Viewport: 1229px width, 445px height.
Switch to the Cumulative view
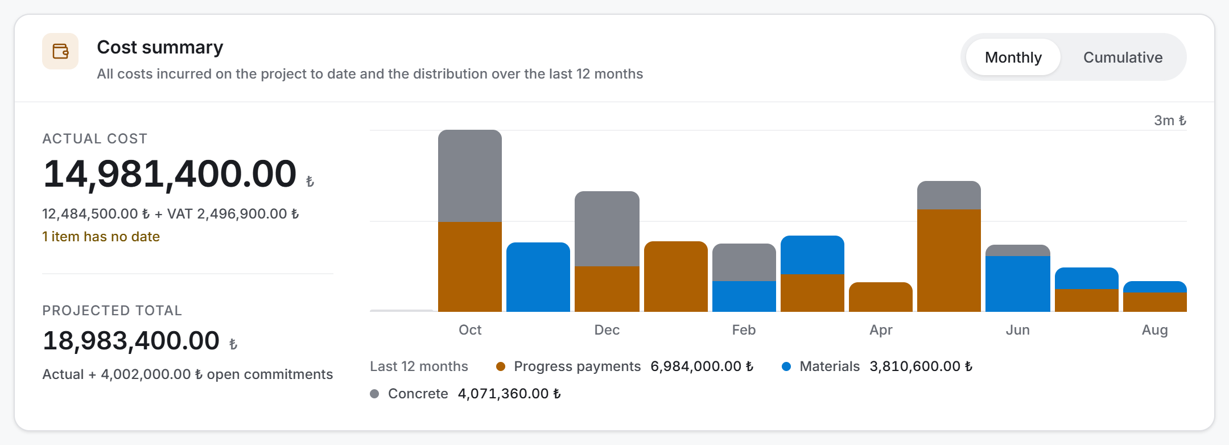coord(1123,57)
